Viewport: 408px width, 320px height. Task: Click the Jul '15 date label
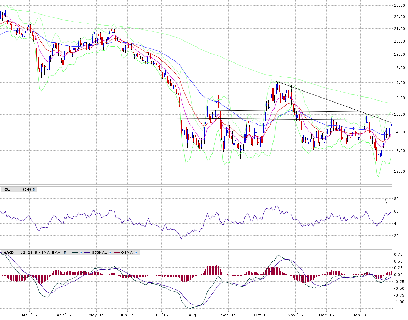pos(161,315)
